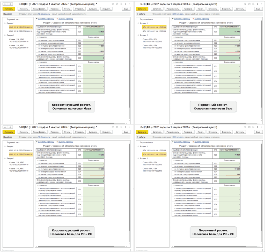Select Титульный лист in the 81 770 window tree

coord(146,19)
